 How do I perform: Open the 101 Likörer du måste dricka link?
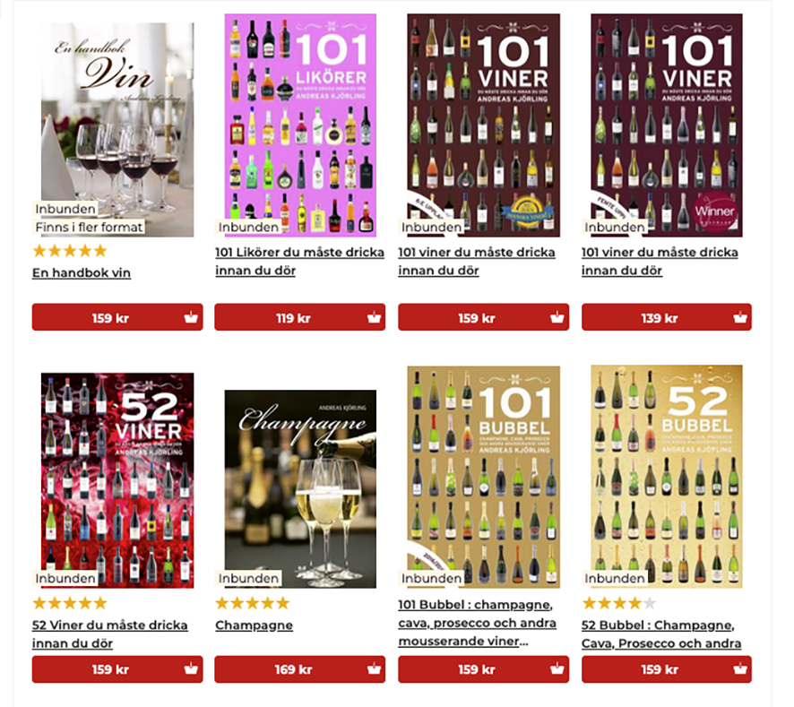point(300,262)
